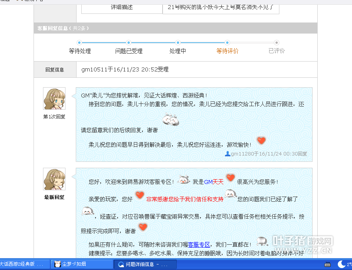The width and height of the screenshot is (352, 270).
Task: Click the 最新回复 GM avatar image
Action: click(54, 179)
